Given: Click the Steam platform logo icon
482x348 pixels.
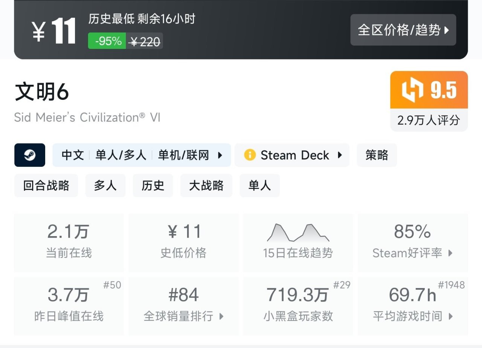Looking at the screenshot, I should coord(30,155).
